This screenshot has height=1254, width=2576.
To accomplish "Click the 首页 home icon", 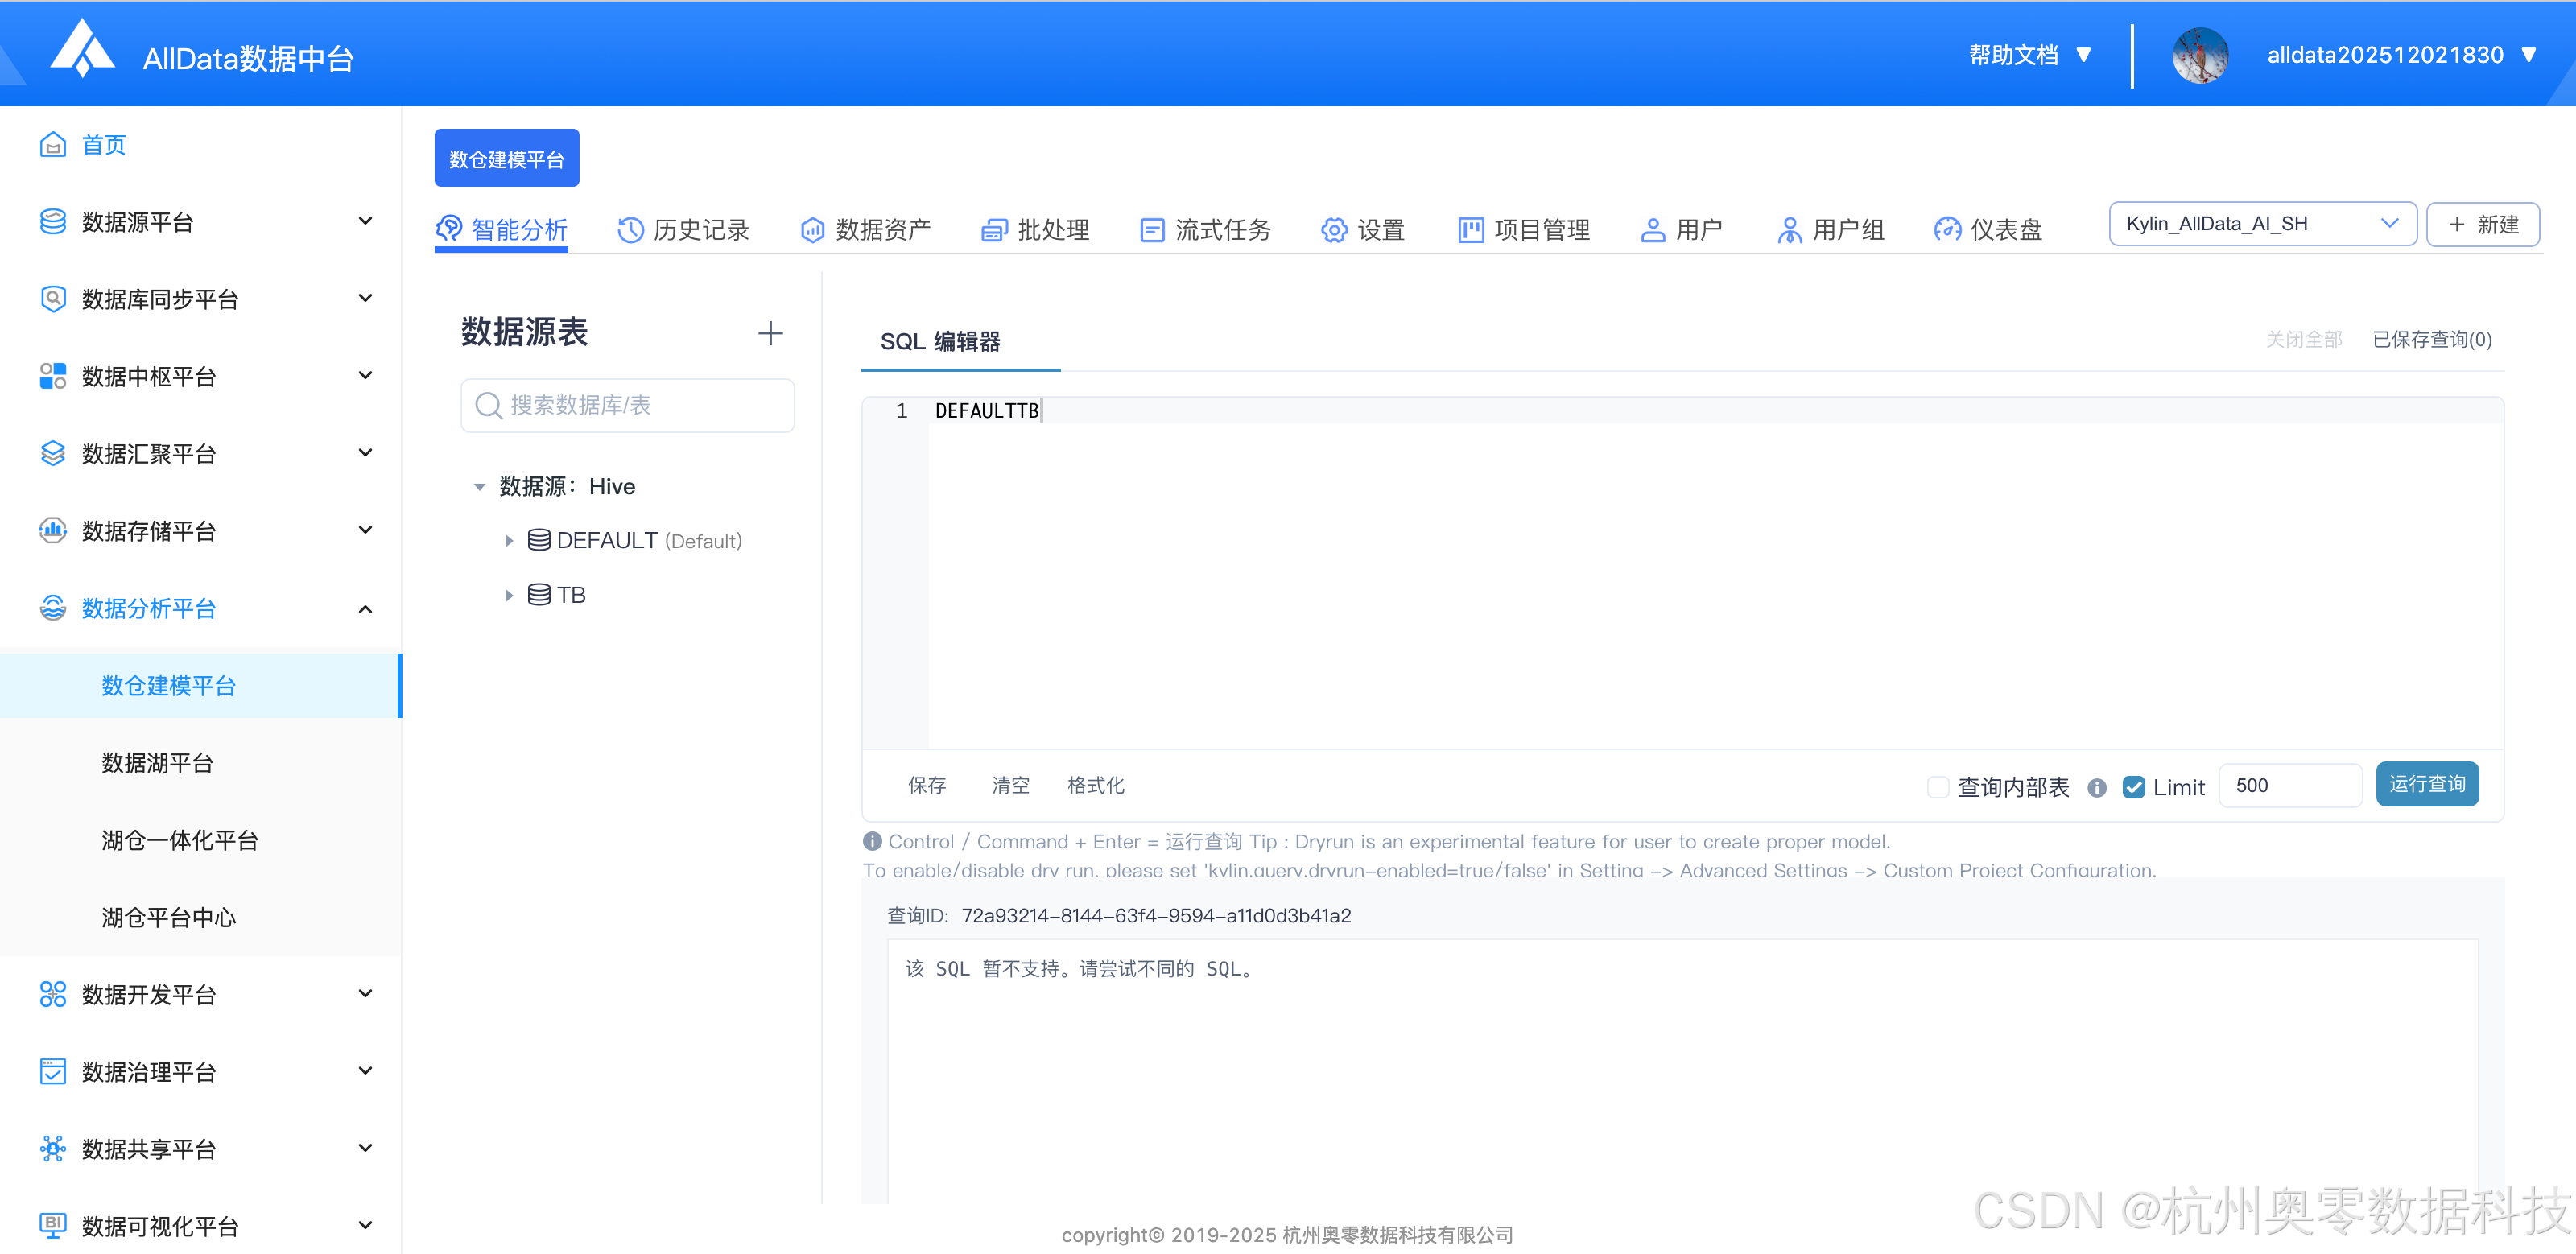I will pos(52,145).
